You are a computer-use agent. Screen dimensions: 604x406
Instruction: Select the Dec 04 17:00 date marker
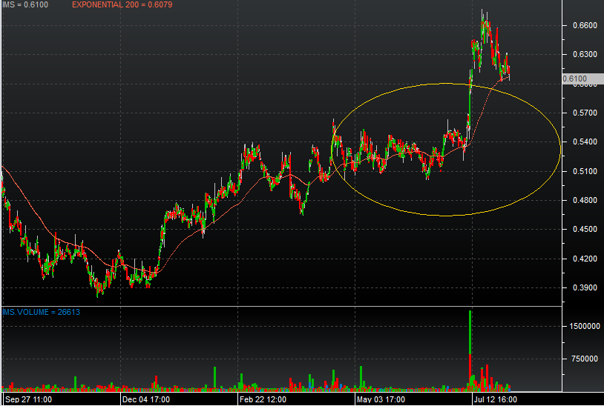(145, 399)
